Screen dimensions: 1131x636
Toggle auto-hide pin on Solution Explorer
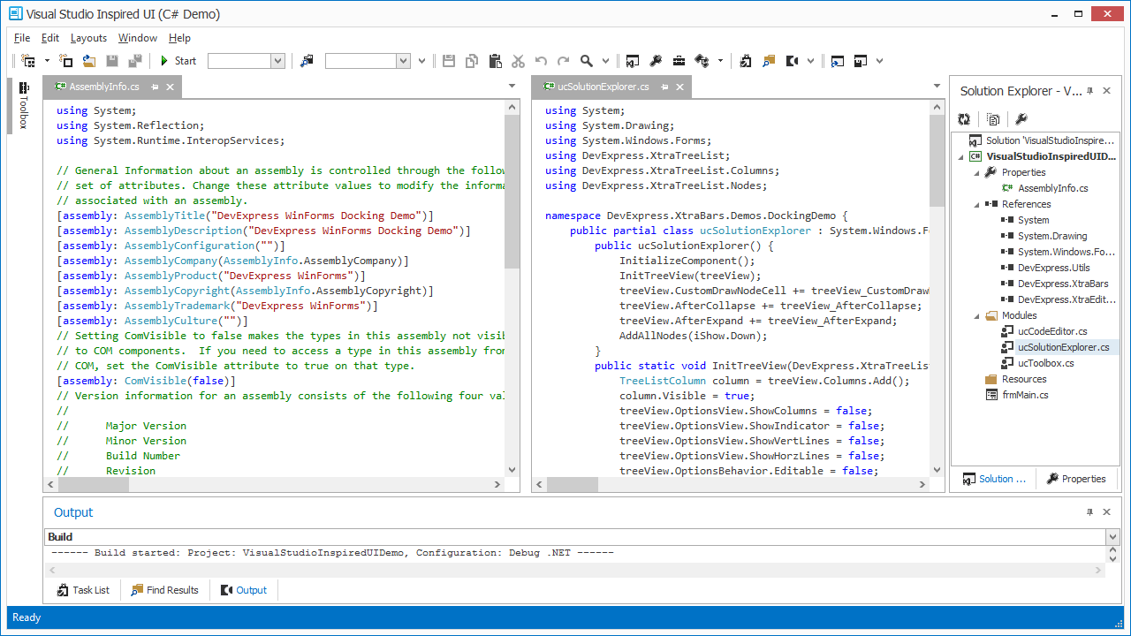[x=1090, y=90]
